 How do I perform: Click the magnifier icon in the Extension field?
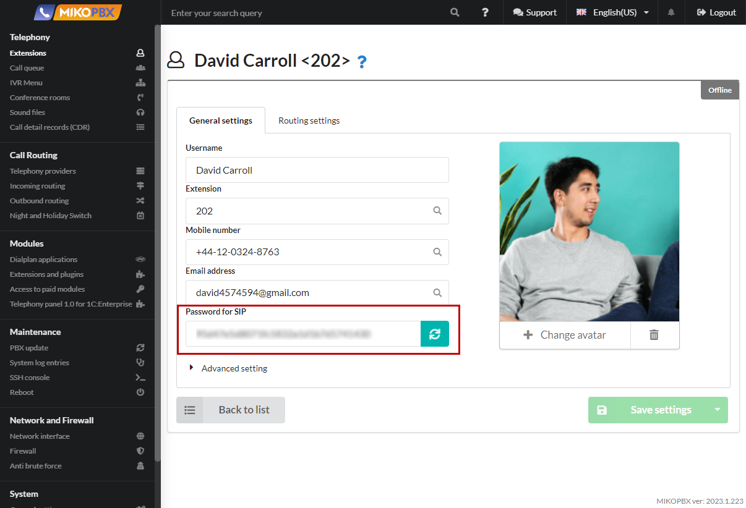[x=437, y=211]
